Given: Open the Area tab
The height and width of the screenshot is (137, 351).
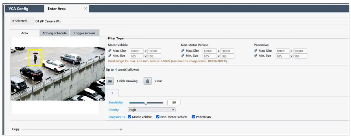Looking at the screenshot, I should click(24, 33).
